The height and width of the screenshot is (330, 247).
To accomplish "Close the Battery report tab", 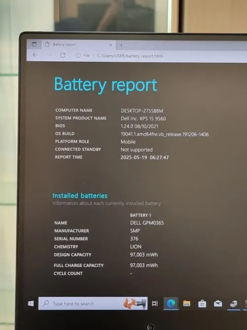I will (x=111, y=45).
